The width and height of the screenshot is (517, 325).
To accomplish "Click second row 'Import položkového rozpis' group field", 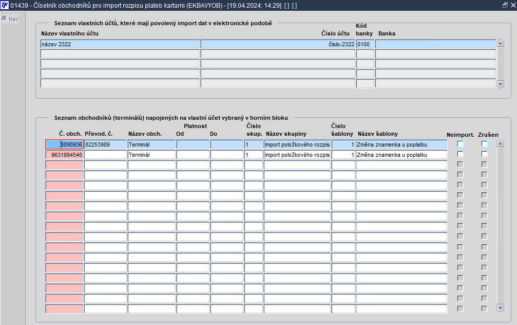I will [297, 155].
